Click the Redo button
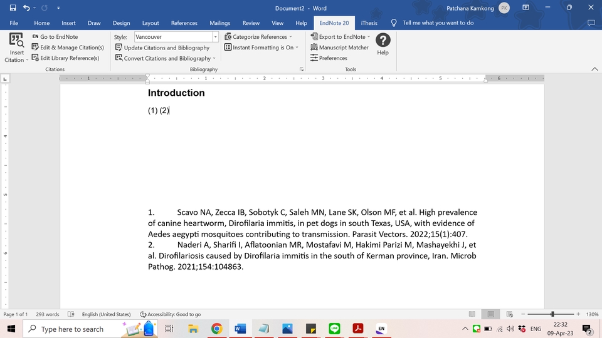602x338 pixels. click(44, 8)
